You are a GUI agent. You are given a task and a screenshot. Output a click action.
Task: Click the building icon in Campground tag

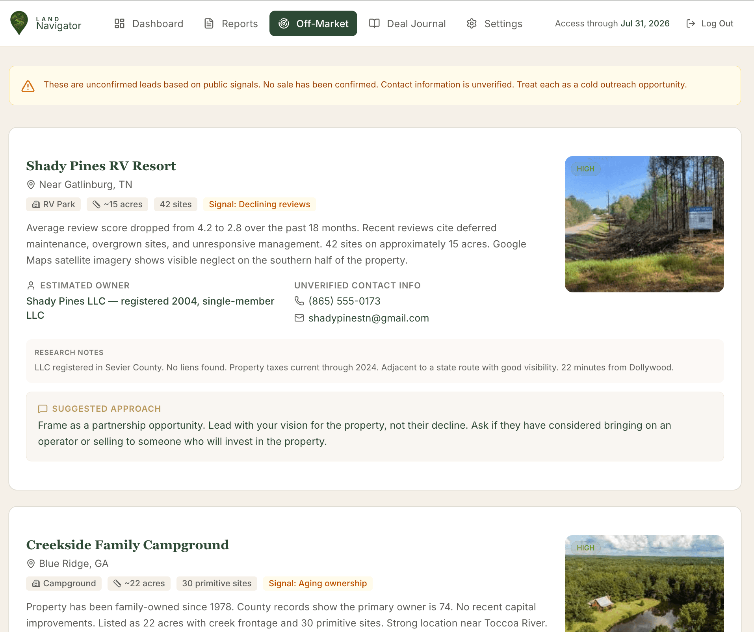click(x=36, y=584)
